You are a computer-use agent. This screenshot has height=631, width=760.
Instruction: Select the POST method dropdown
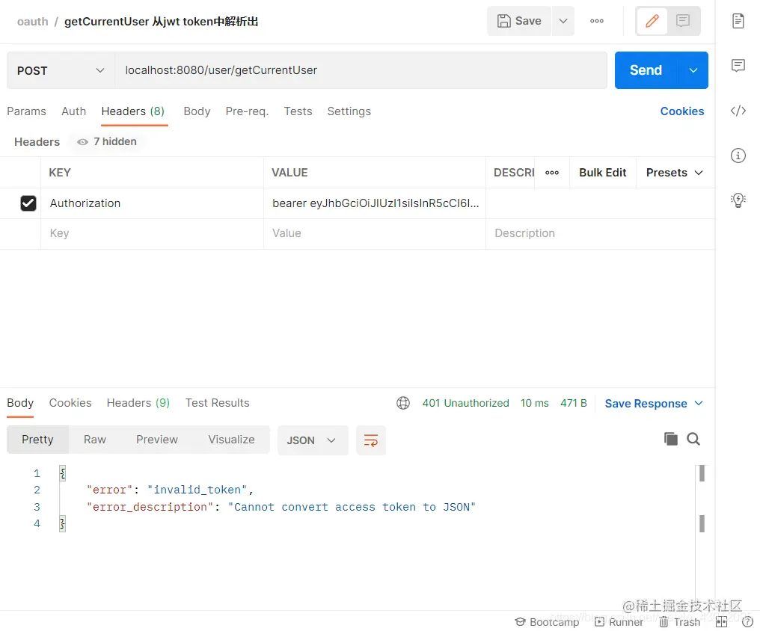[61, 70]
